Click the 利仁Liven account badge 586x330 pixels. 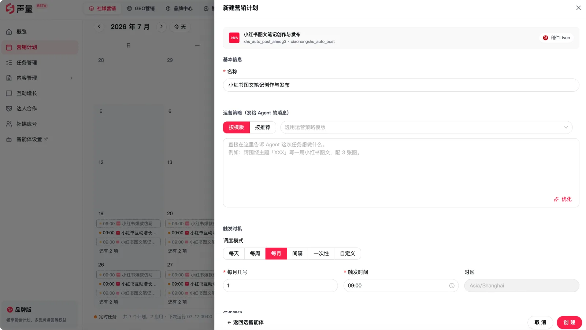(x=556, y=38)
